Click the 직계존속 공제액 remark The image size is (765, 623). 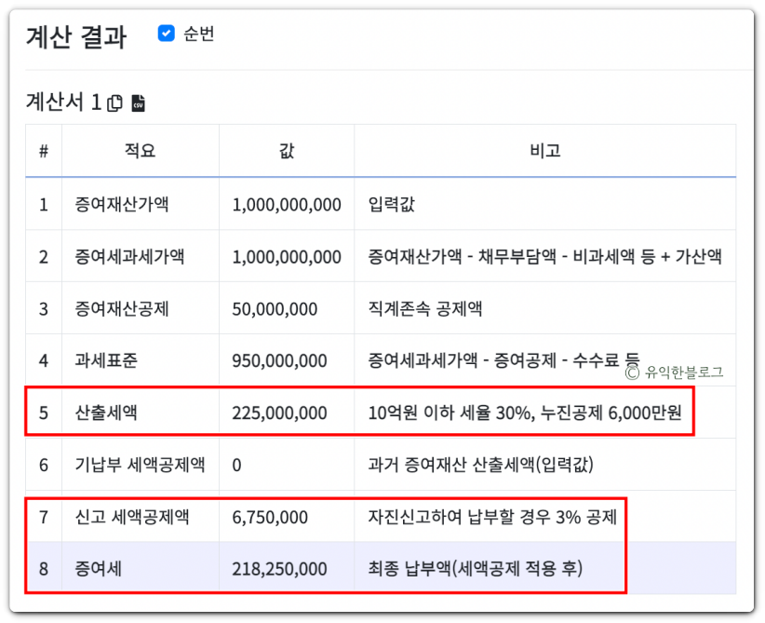425,308
